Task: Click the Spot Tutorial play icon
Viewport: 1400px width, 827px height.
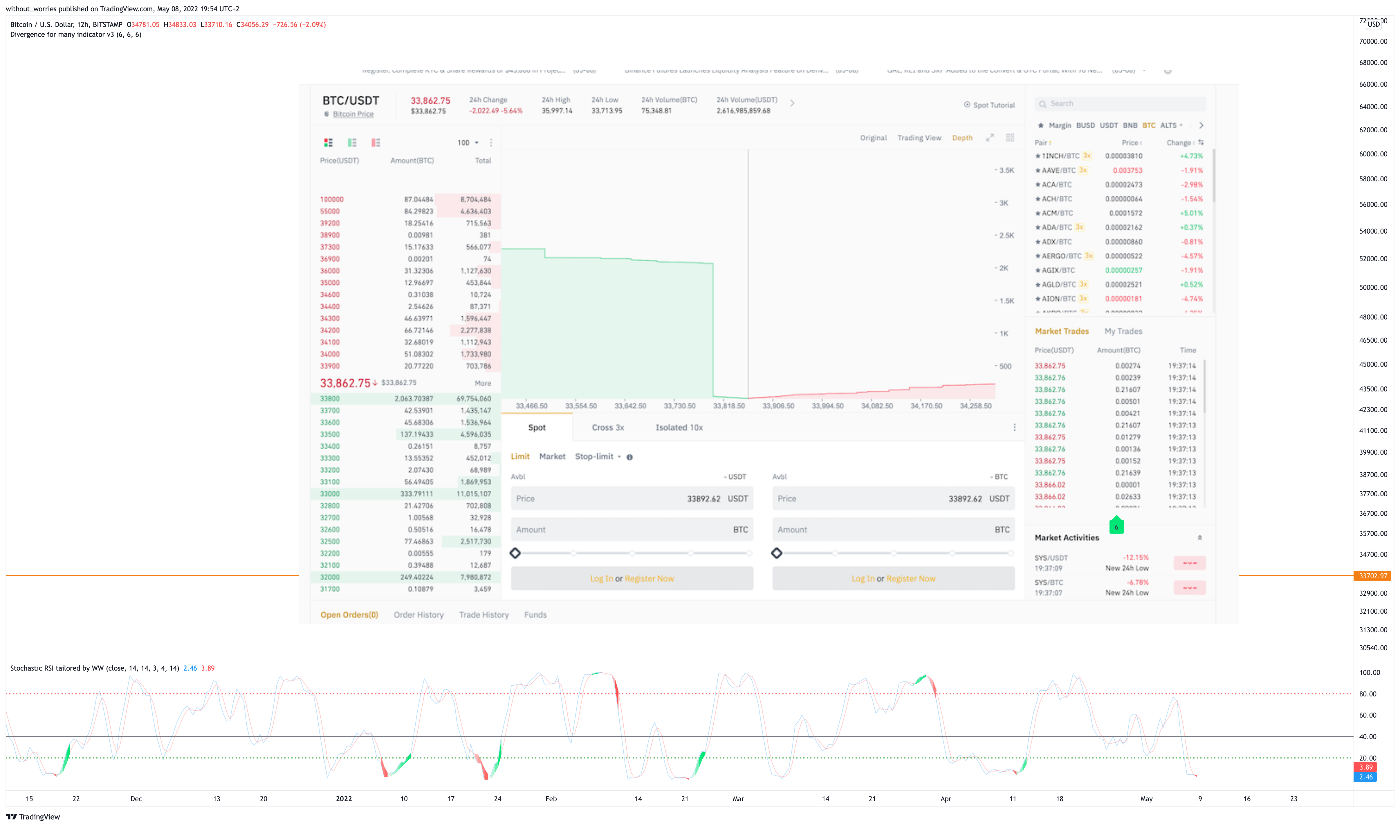Action: (967, 105)
